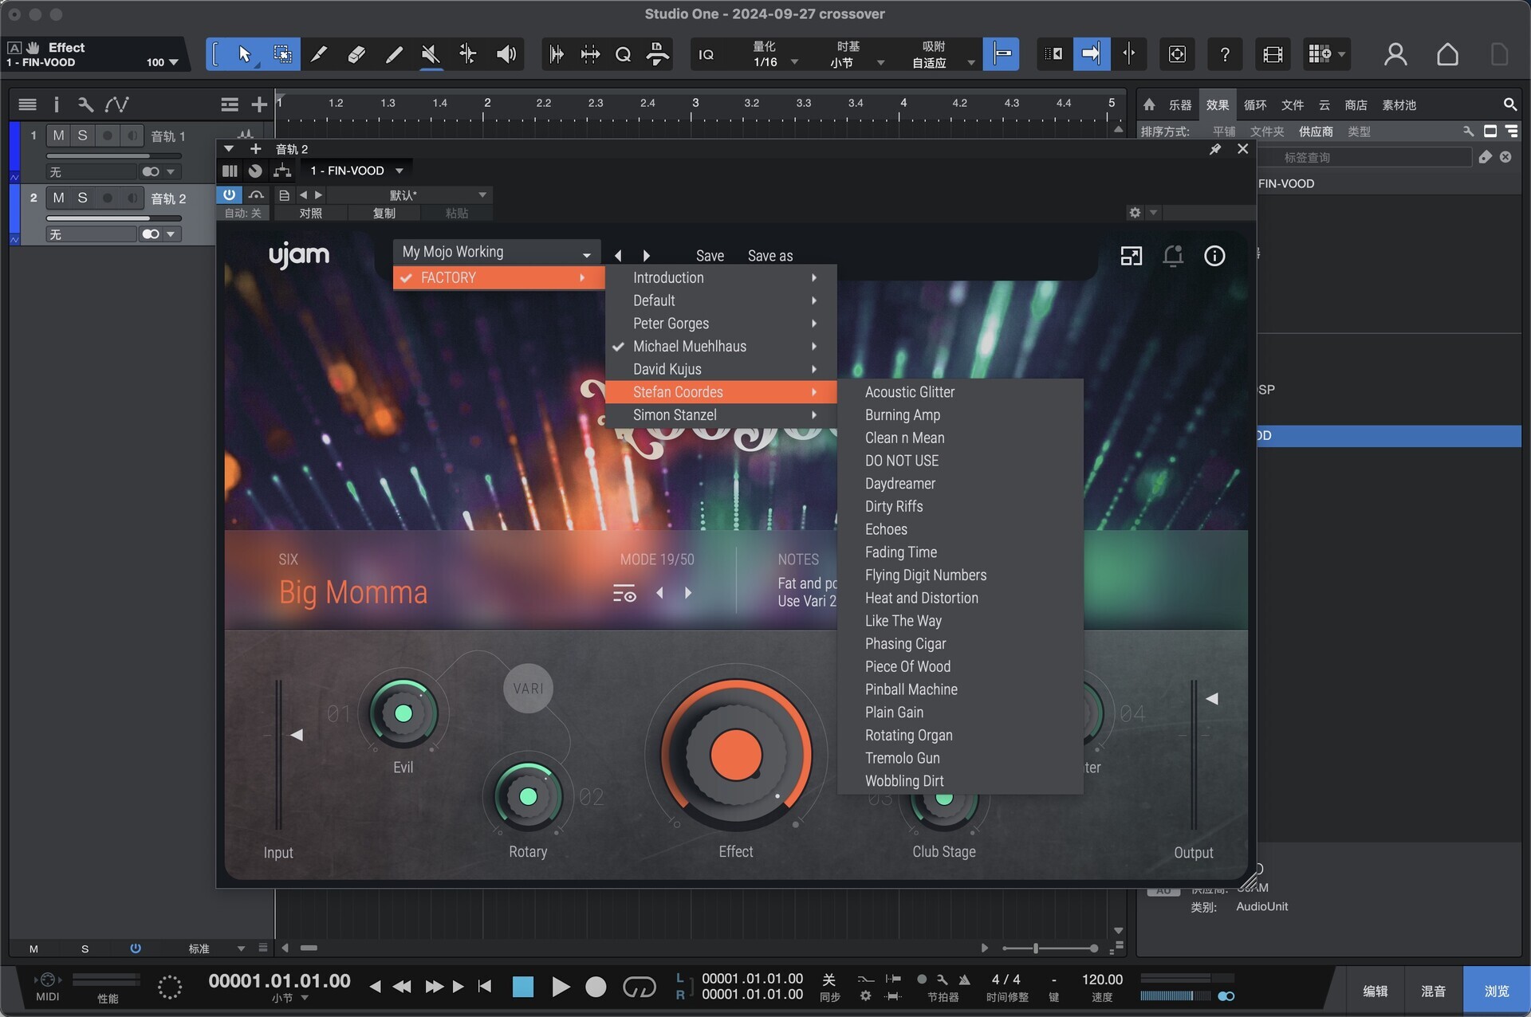Pin the ujam plugin window
Image resolution: width=1531 pixels, height=1017 pixels.
click(1215, 149)
